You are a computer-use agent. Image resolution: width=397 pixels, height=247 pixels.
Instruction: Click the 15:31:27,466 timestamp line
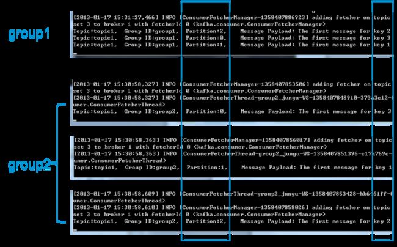tap(232, 18)
